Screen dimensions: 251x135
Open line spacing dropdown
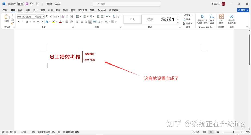100,22
